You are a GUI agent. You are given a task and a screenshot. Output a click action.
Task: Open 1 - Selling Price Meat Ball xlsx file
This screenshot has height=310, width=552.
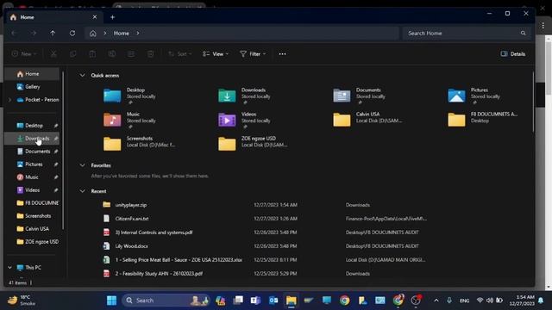(x=179, y=260)
